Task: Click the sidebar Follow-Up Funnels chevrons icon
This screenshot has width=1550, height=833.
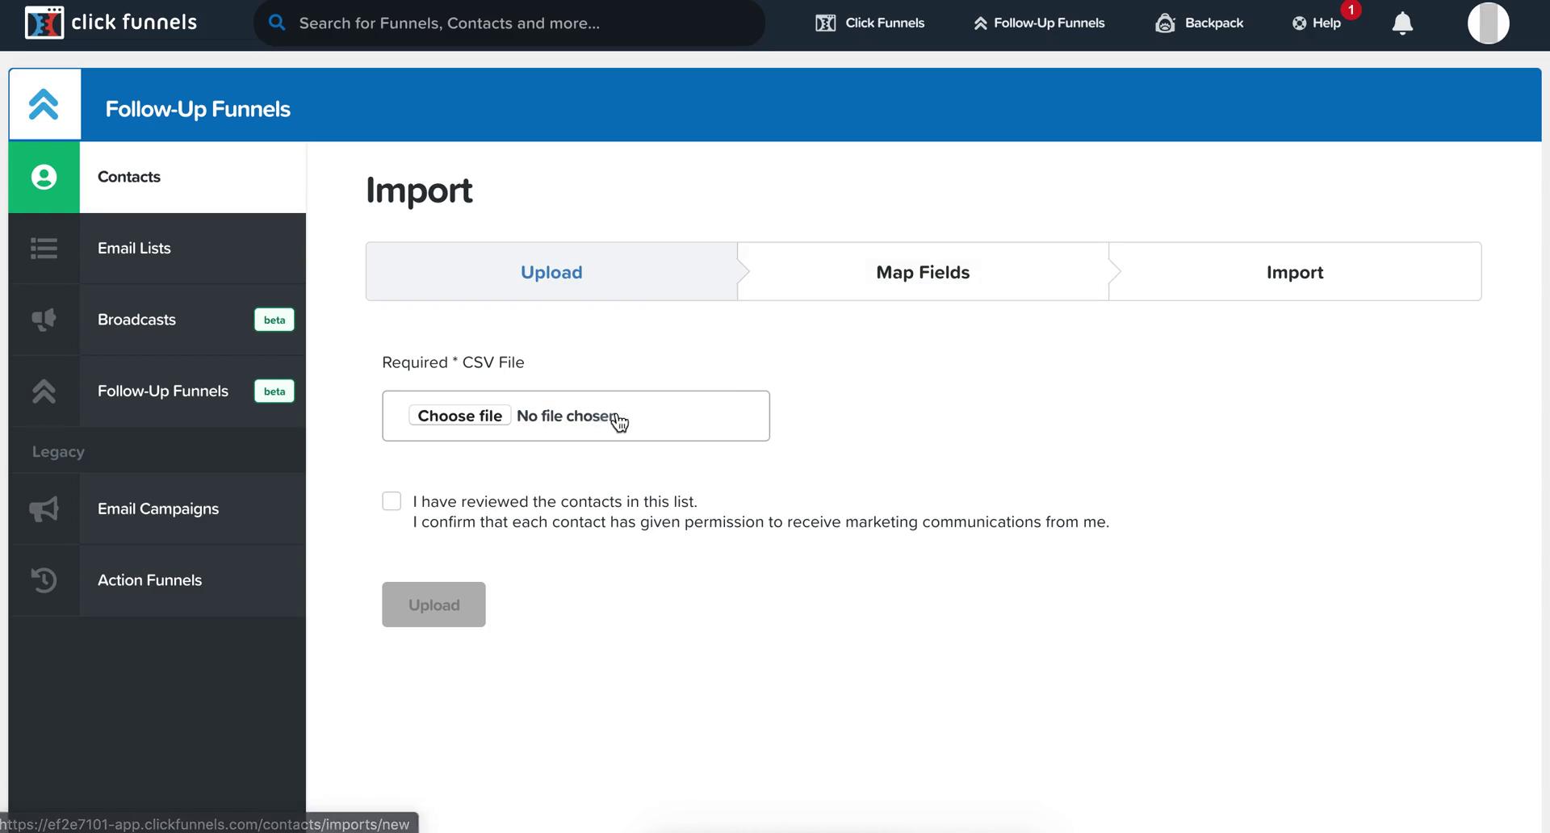Action: (44, 391)
